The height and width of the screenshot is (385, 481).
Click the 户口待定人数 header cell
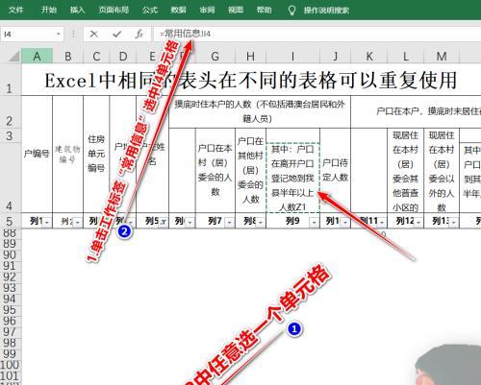[335, 170]
